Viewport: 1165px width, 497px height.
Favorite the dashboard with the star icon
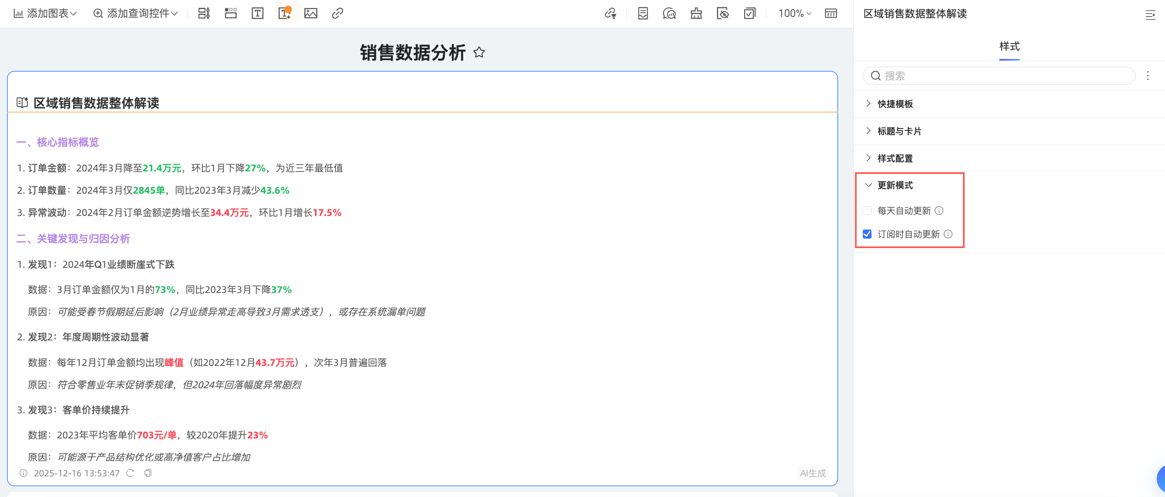479,52
